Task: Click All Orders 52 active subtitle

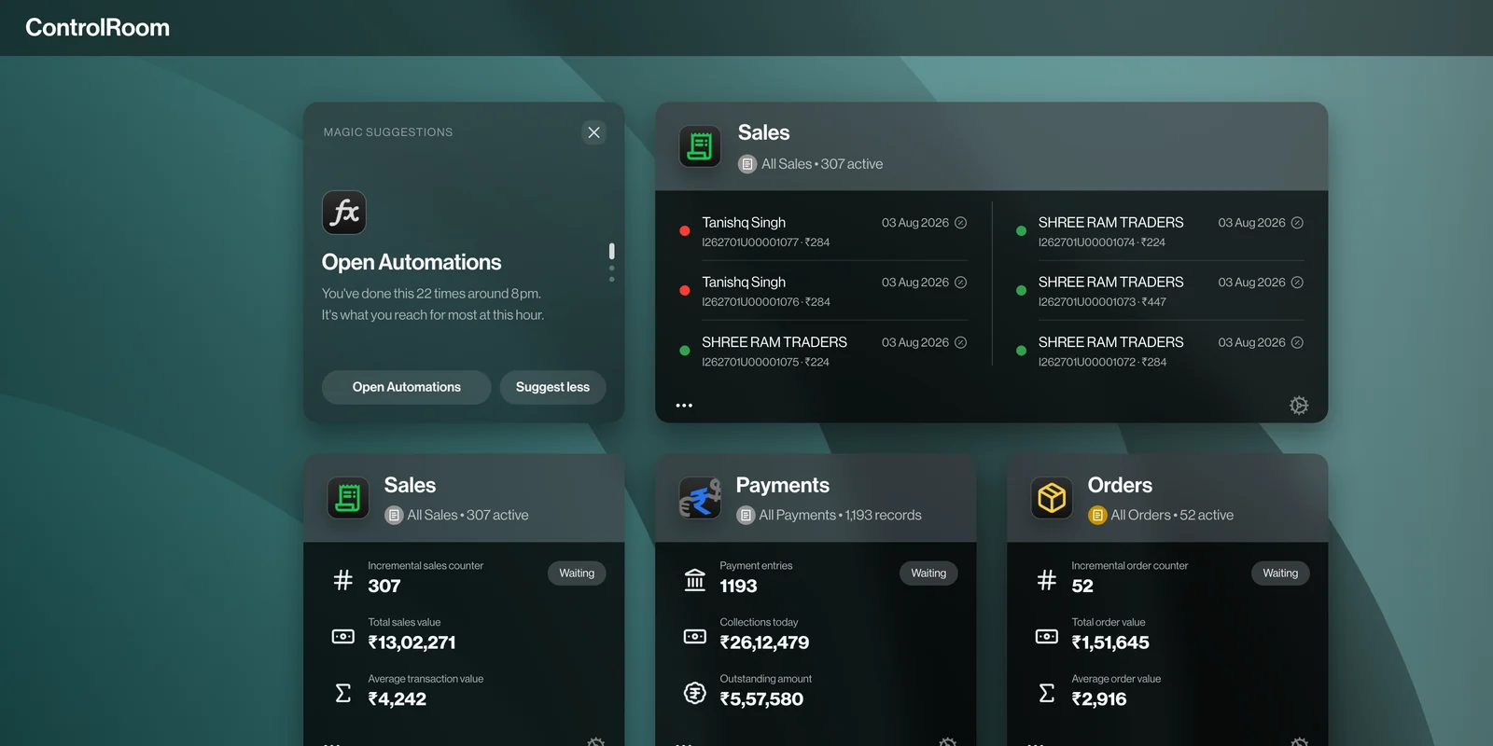Action: tap(1172, 515)
